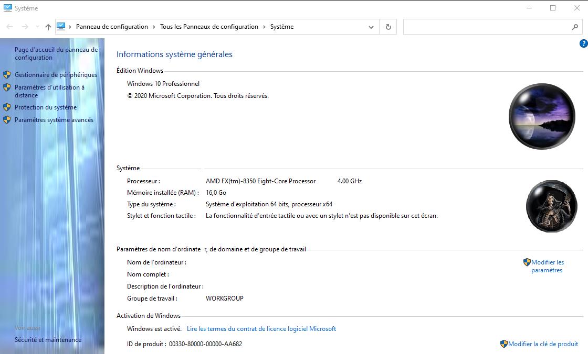The width and height of the screenshot is (588, 354).
Task: Refresh the Système page
Action: point(388,27)
